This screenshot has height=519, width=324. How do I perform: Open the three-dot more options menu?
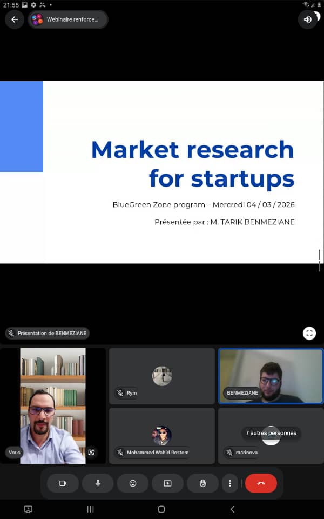point(230,483)
